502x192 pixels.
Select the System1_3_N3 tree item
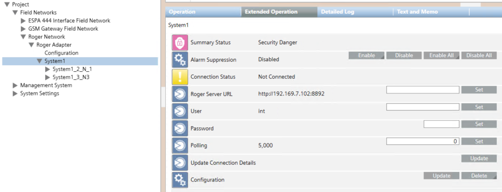[71, 77]
